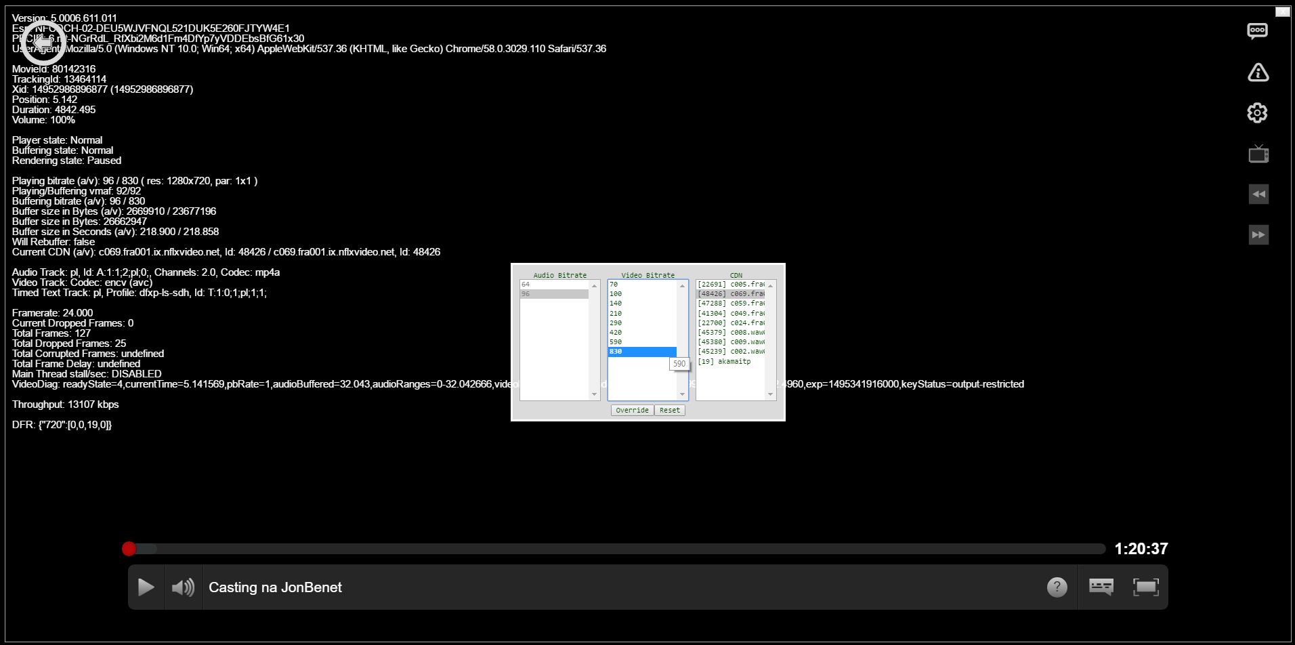The height and width of the screenshot is (645, 1295).
Task: Click the title Casting na JonBenet
Action: point(275,587)
